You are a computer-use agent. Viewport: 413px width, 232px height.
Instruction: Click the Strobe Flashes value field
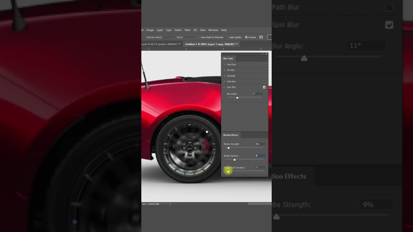(x=260, y=156)
